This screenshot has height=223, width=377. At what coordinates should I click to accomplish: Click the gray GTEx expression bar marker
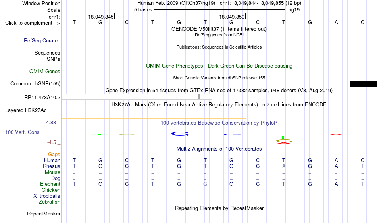pos(199,96)
